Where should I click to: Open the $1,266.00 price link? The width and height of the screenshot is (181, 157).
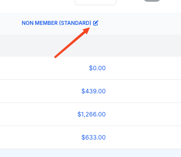pyautogui.click(x=92, y=114)
